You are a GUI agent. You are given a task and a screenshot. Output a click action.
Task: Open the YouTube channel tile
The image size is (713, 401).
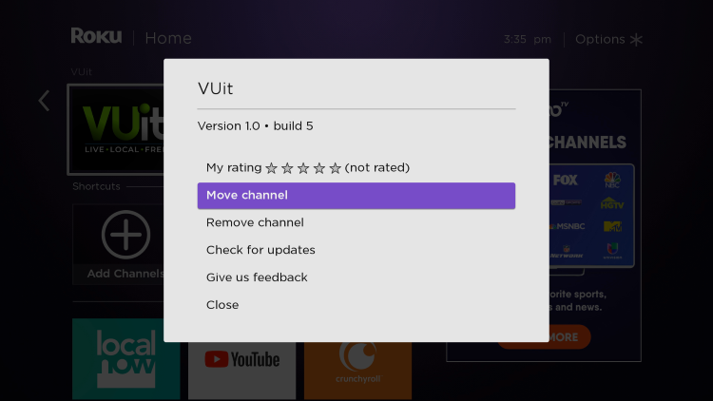click(241, 371)
